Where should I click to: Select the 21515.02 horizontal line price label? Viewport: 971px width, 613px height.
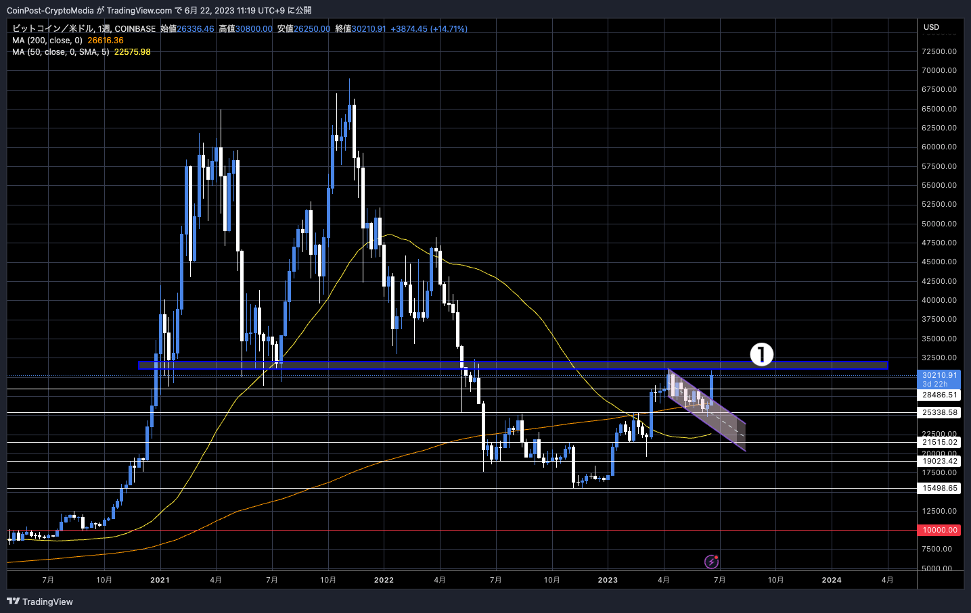click(940, 442)
